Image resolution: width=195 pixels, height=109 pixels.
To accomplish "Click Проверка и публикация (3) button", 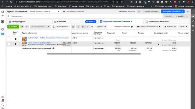I will [x=173, y=12].
